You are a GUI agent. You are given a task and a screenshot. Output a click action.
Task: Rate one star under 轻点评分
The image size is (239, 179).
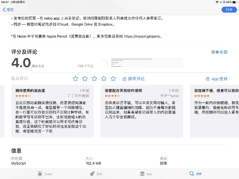[x=75, y=79]
